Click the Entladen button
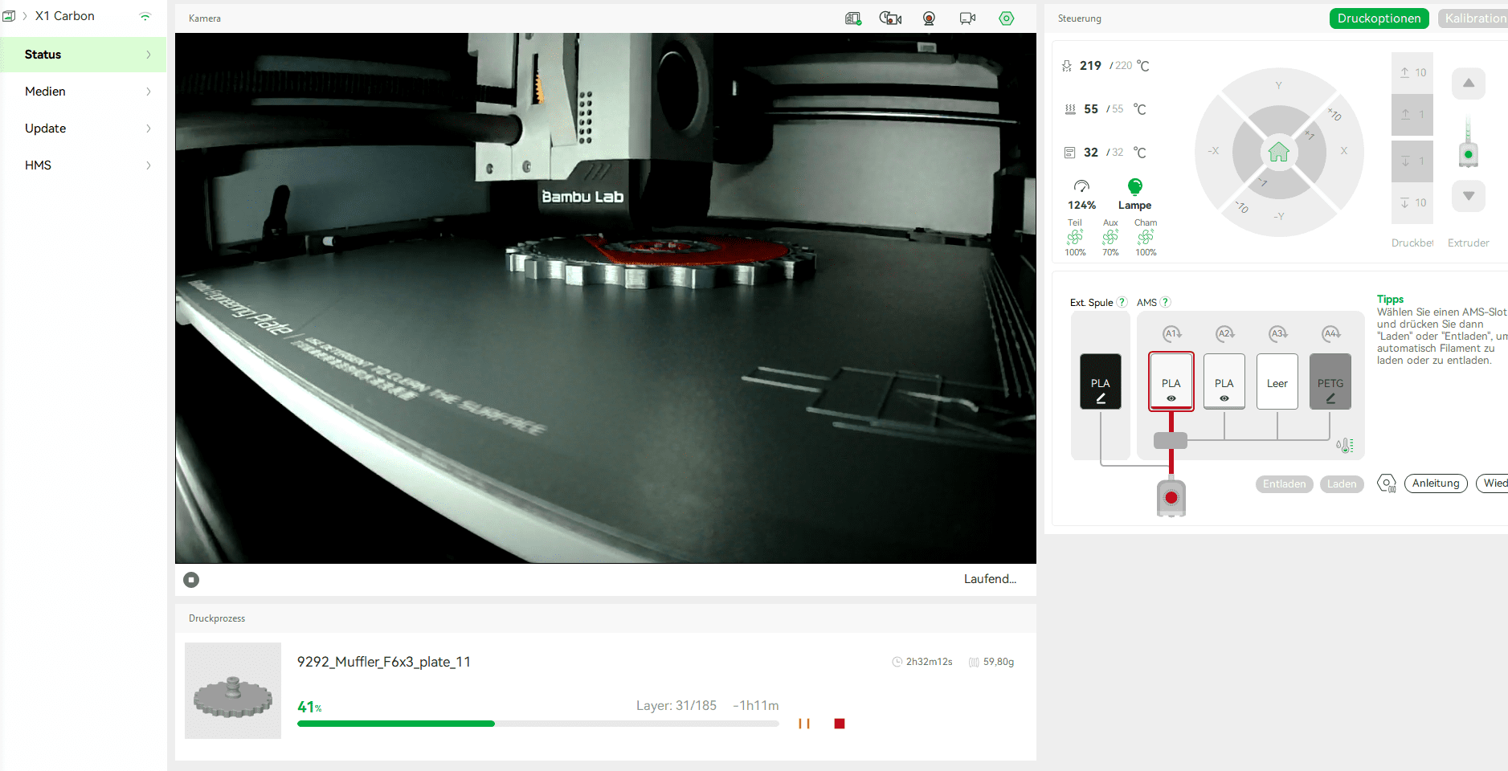1508x771 pixels. point(1284,484)
